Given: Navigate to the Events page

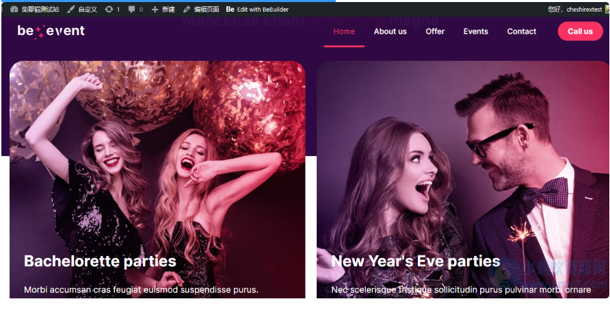Looking at the screenshot, I should pos(475,31).
